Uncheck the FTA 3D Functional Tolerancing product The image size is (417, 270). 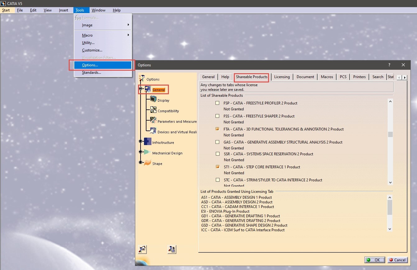[x=217, y=129]
